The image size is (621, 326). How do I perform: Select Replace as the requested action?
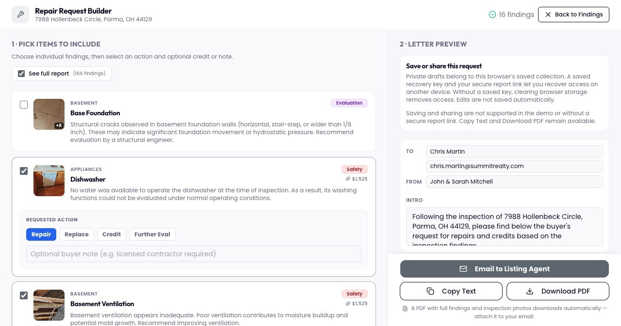(77, 234)
